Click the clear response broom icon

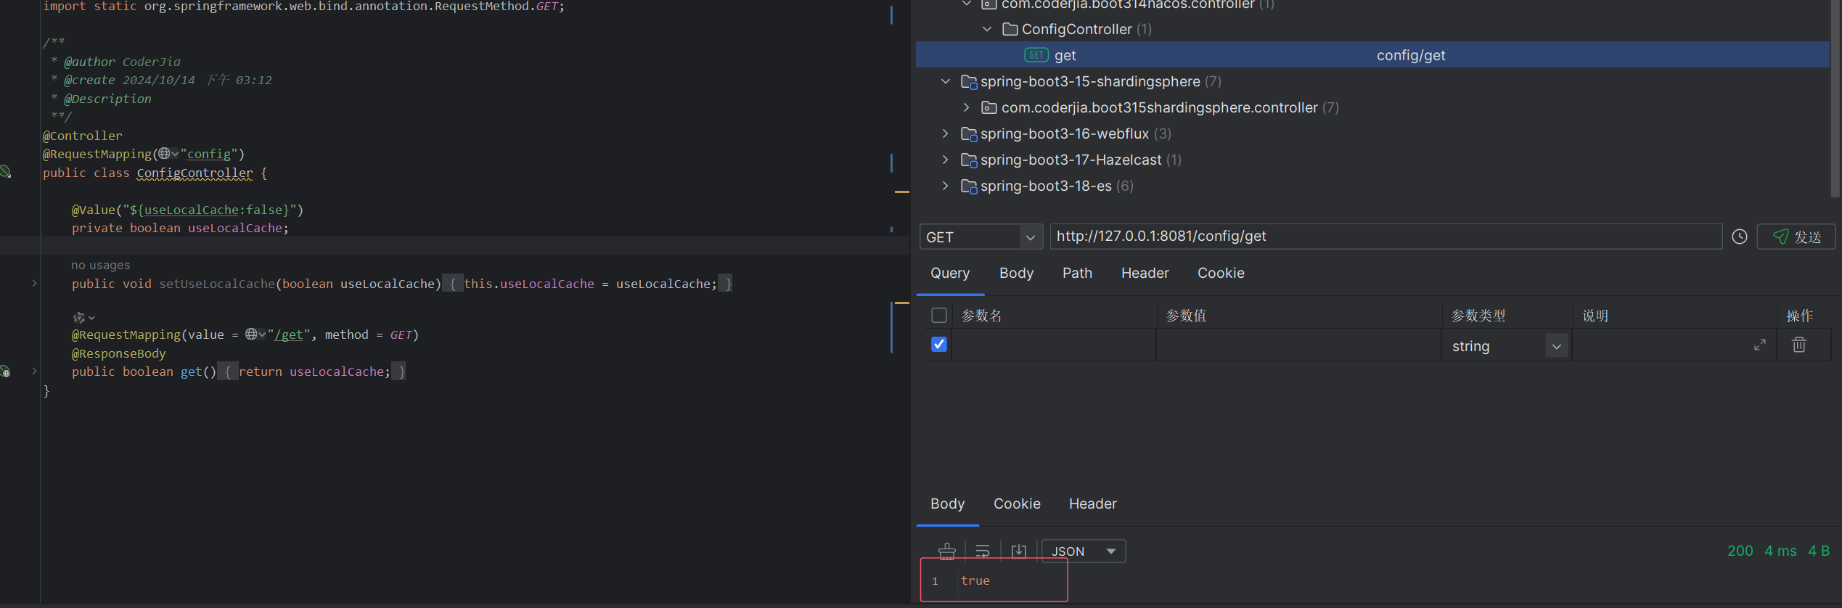pyautogui.click(x=946, y=551)
